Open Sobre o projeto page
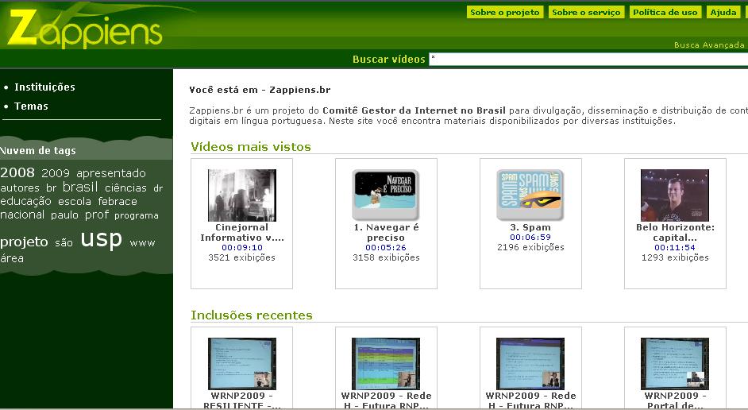748x410 pixels. click(x=505, y=13)
